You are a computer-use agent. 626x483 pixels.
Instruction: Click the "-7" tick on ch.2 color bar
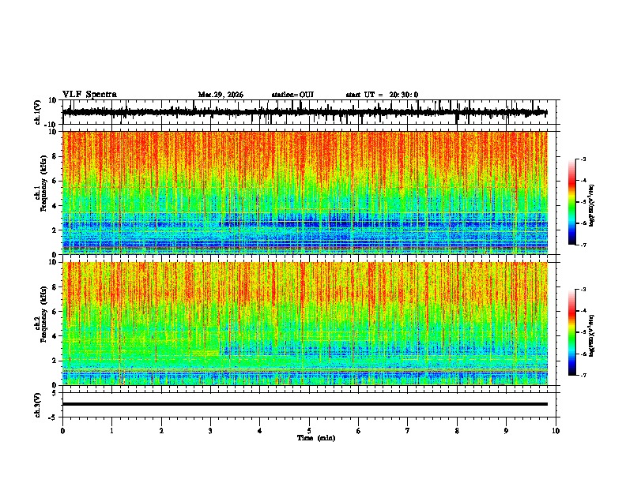tap(583, 376)
